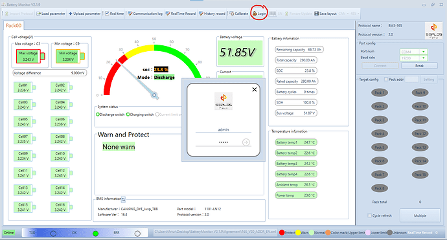
Task: Click the Current limit indicator
Action: tap(157, 115)
